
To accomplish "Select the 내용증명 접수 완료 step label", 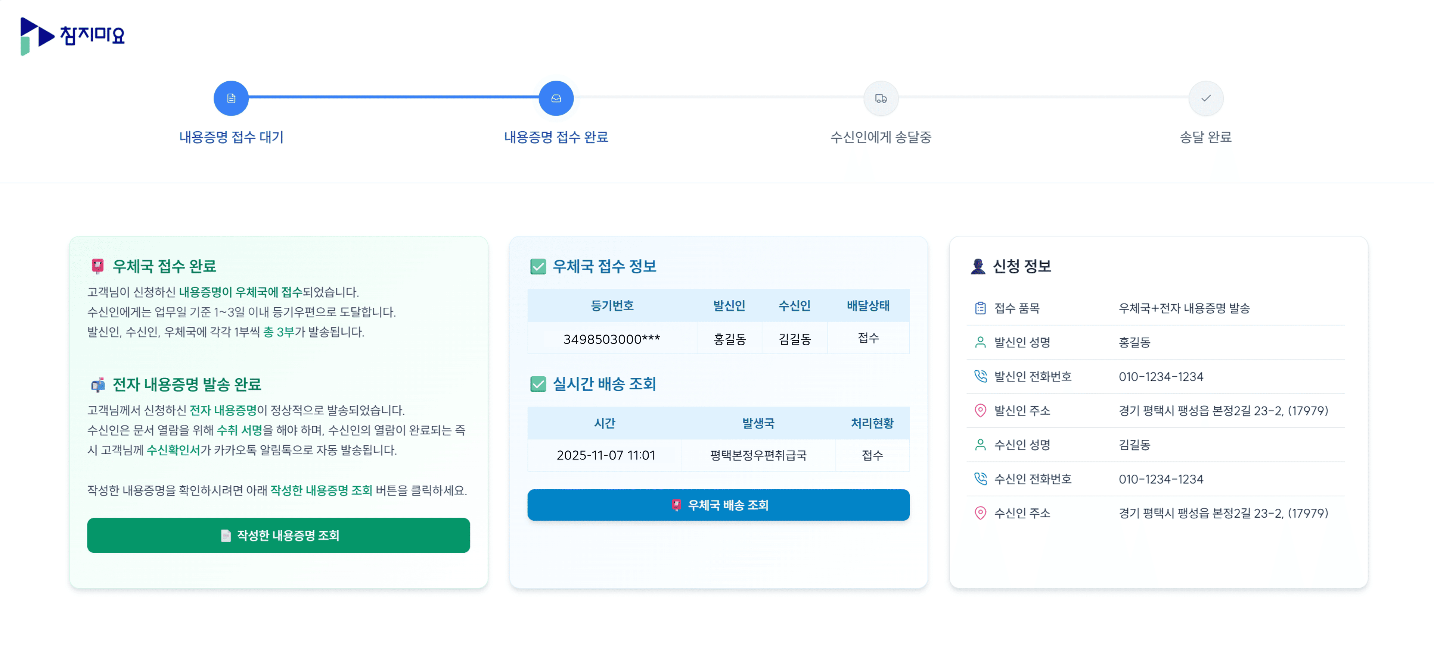I will 556,137.
